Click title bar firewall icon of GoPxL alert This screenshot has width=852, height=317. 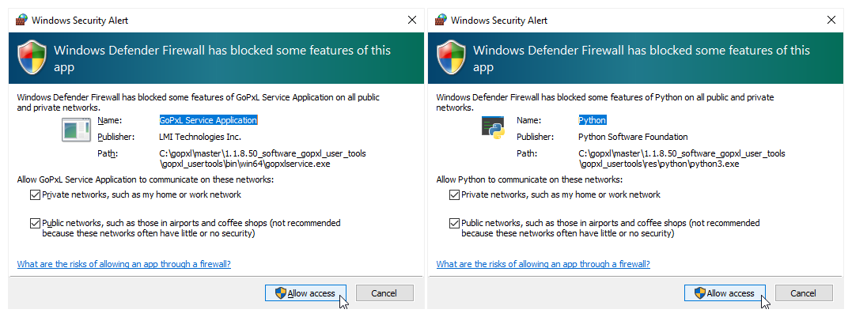[x=21, y=20]
